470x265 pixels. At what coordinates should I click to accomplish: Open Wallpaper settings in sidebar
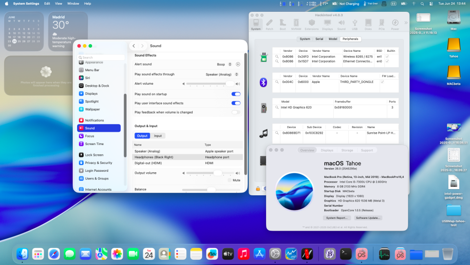99,109
